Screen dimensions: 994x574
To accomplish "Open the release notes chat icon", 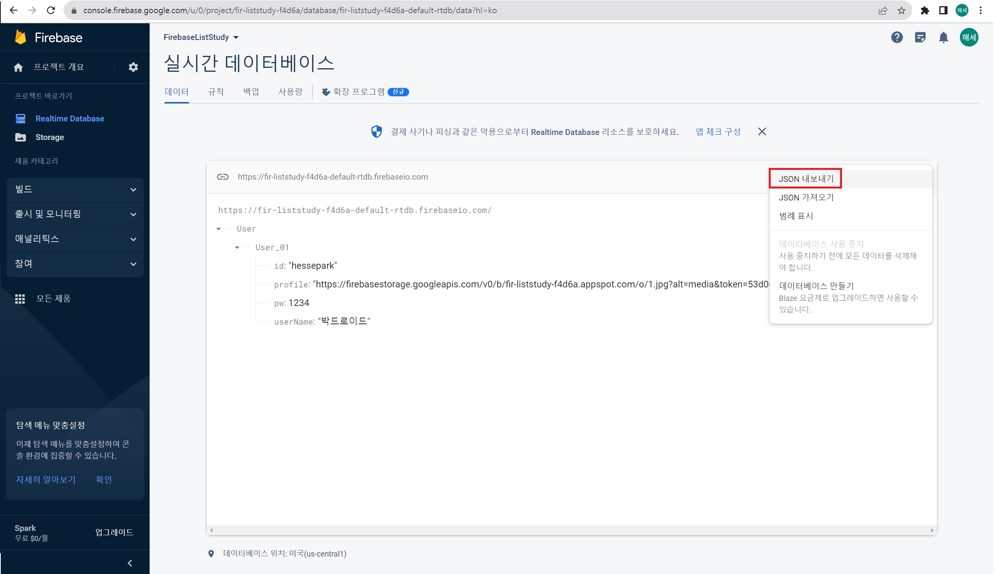I will 920,38.
